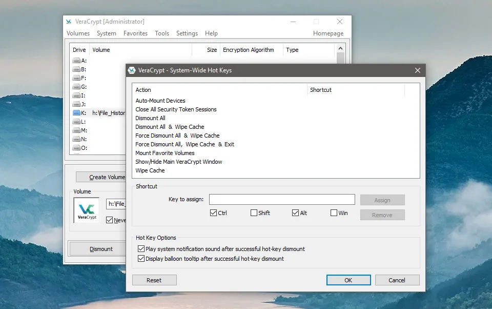This screenshot has width=492, height=309.
Task: Open the Help menu
Action: pos(211,33)
